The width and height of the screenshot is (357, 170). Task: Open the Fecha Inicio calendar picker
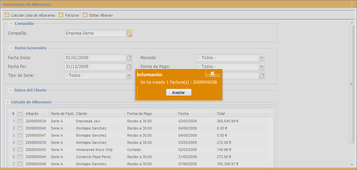coord(129,58)
